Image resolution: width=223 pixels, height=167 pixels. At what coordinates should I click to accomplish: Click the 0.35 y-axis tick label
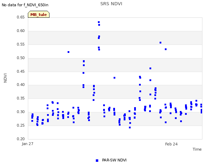coord(21,98)
